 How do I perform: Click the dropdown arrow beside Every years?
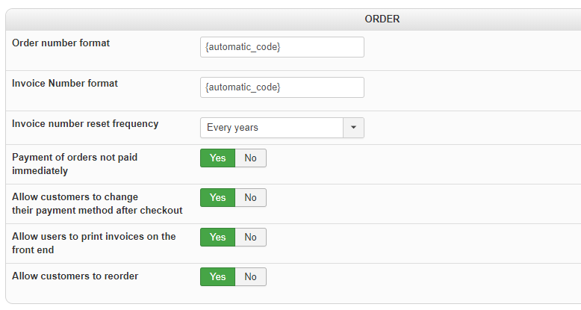coord(353,128)
